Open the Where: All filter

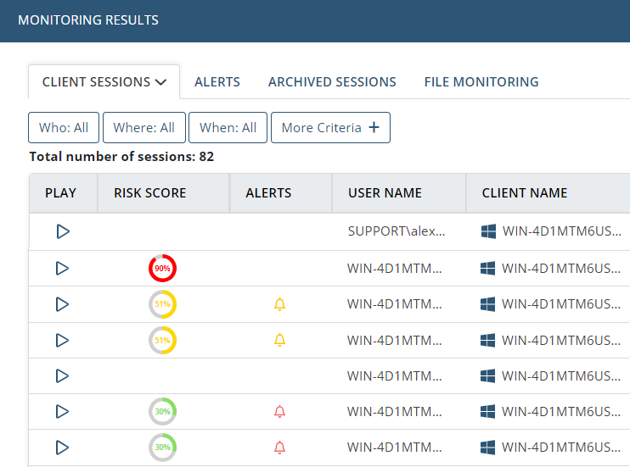[143, 128]
